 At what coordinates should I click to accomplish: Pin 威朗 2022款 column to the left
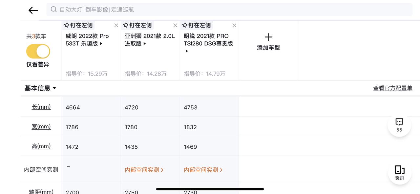tap(78, 25)
